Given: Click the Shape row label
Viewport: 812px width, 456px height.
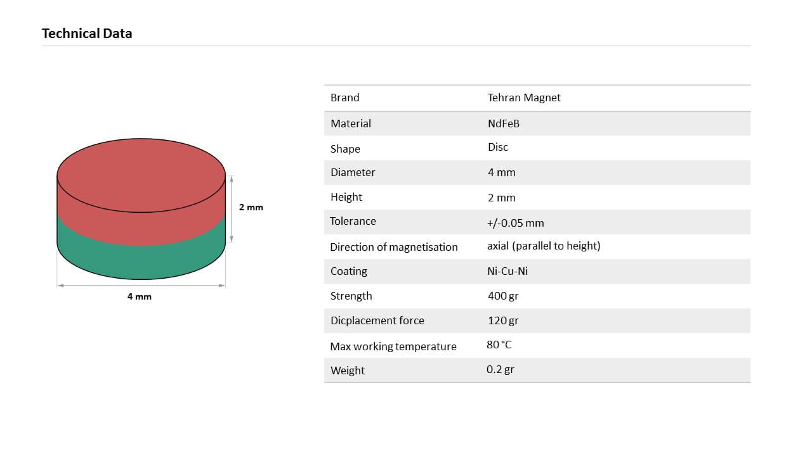Looking at the screenshot, I should pos(345,149).
